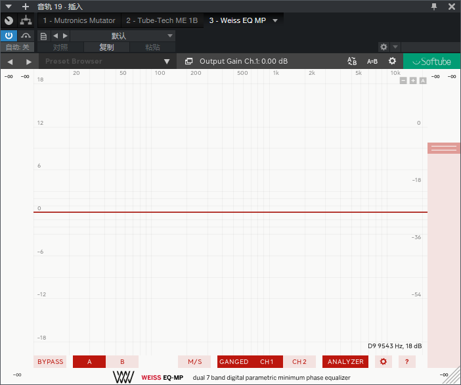Select CH 1 channel
461x385 pixels.
click(267, 362)
